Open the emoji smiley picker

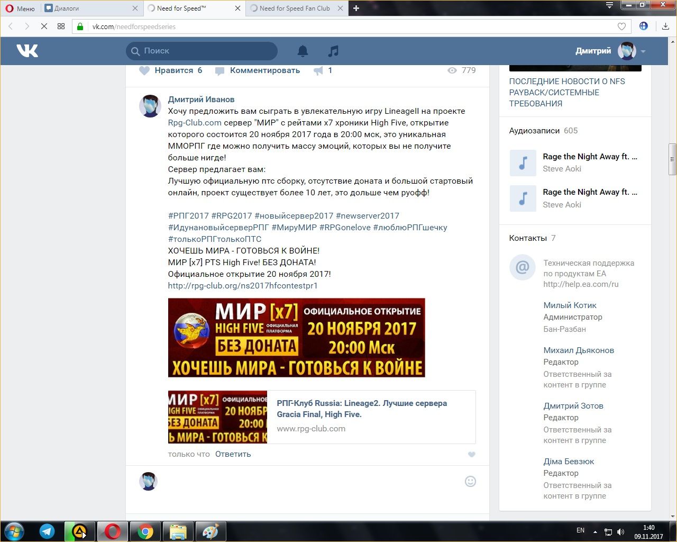pyautogui.click(x=470, y=481)
